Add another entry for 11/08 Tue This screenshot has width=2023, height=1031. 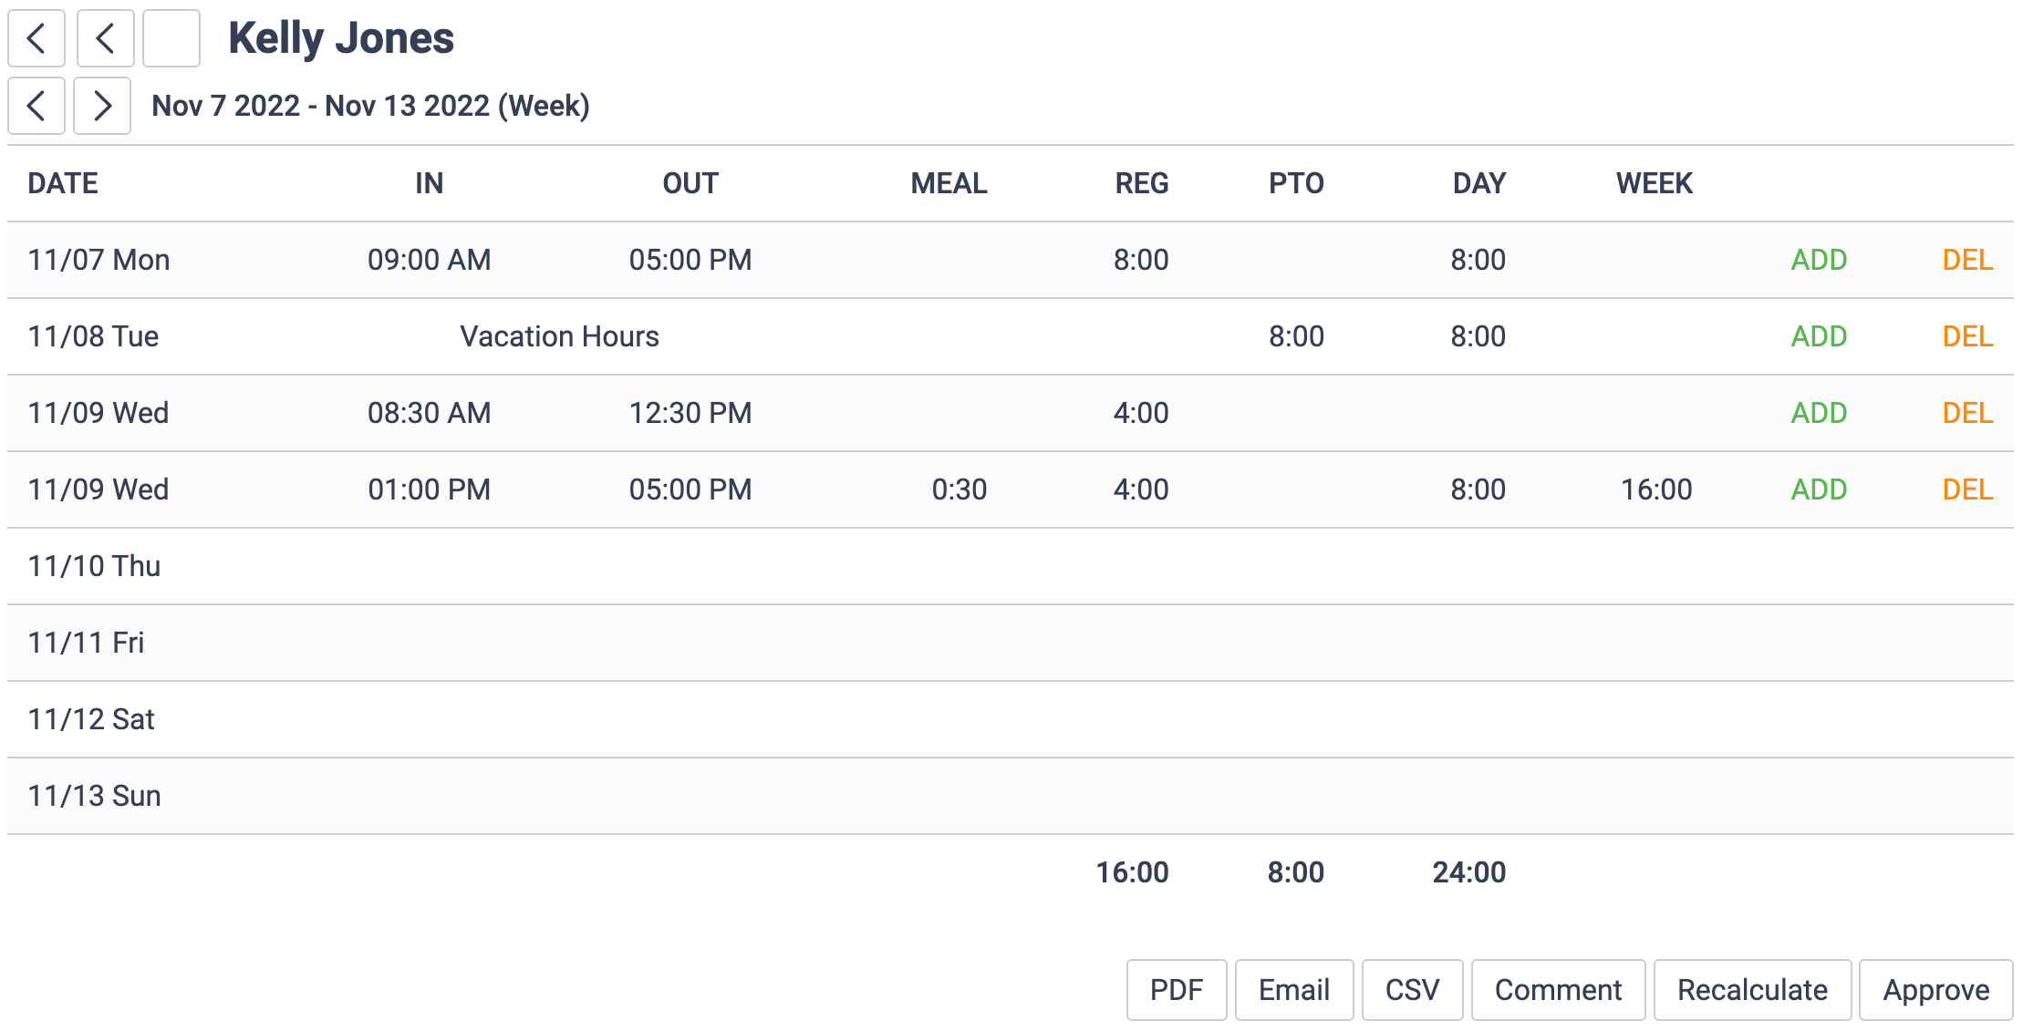pos(1818,336)
